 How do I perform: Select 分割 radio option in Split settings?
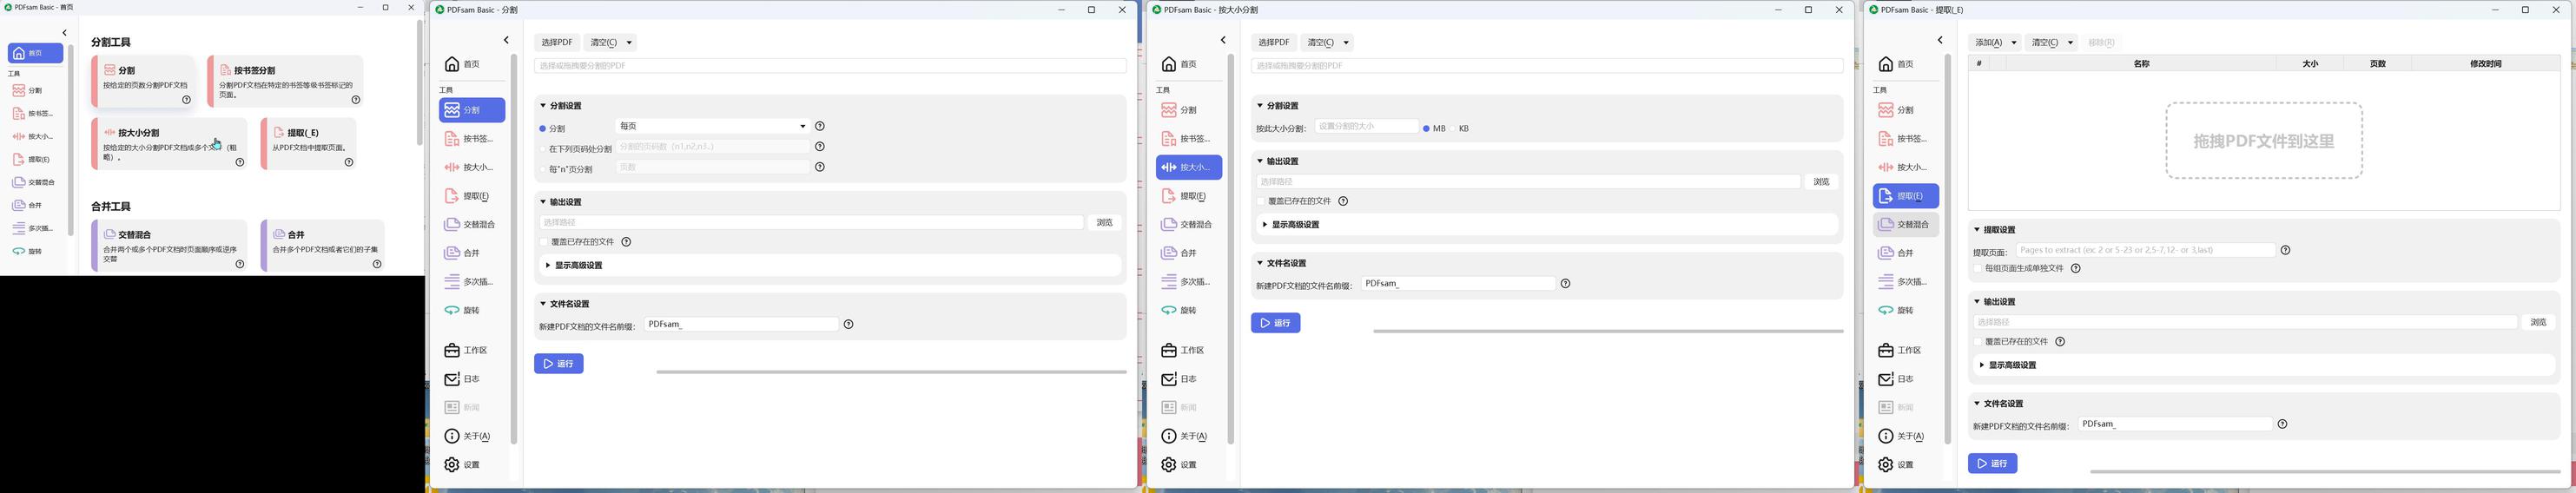tap(543, 129)
